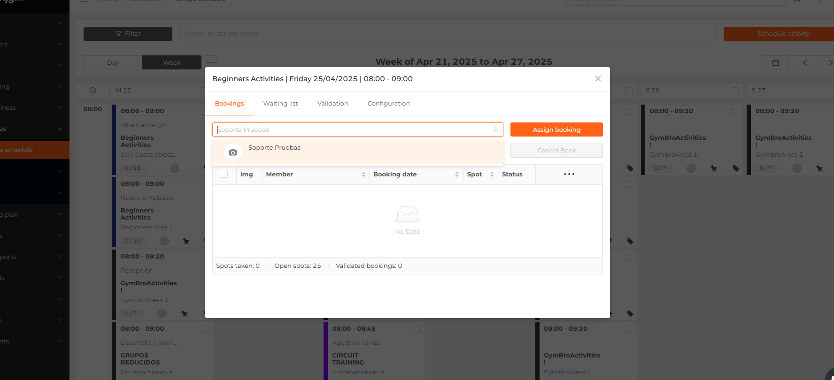Open the 'schedule' sidebar menu item

pyautogui.click(x=35, y=150)
